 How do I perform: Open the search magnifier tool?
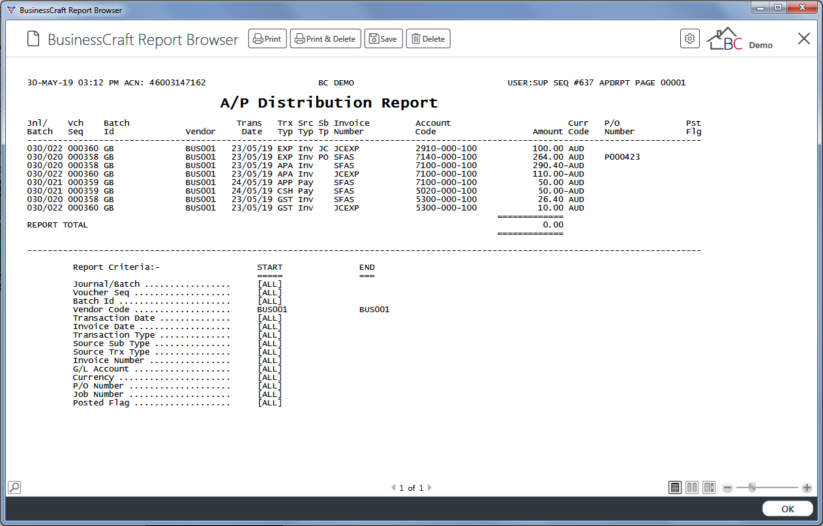[14, 487]
